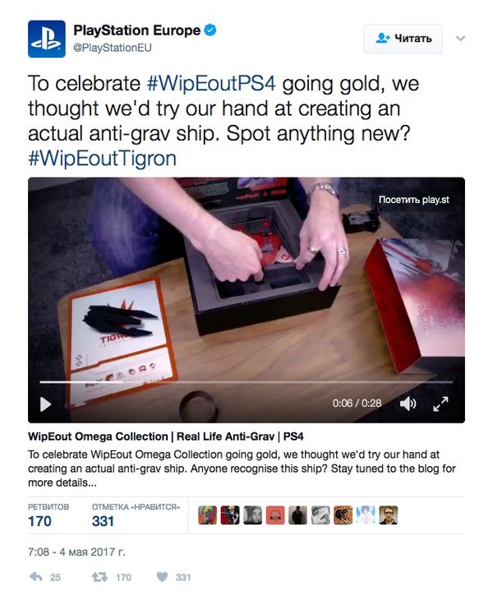
Task: Open the @PlayStationEU handle
Action: pos(113,48)
